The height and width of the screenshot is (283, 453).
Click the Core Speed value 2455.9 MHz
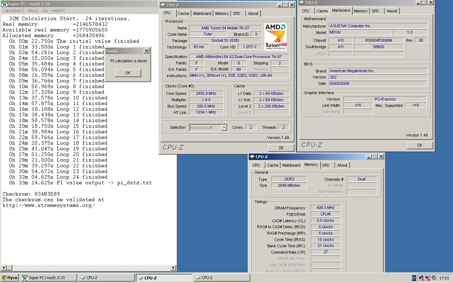click(x=206, y=93)
